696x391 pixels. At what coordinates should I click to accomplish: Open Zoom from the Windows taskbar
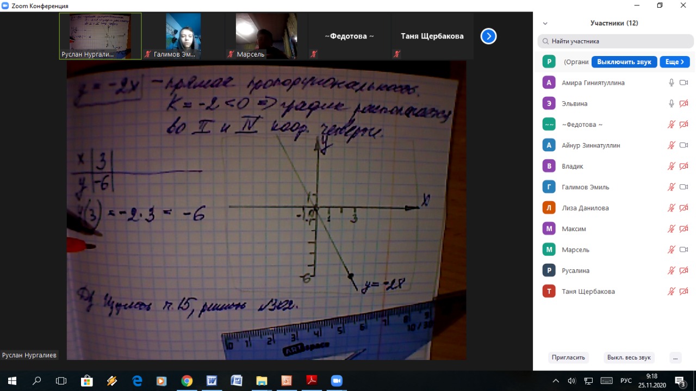335,381
